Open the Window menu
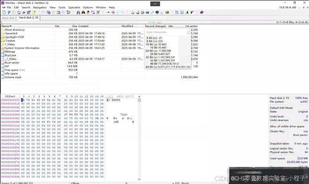Image resolution: width=309 pixels, height=184 pixels. (x=101, y=7)
